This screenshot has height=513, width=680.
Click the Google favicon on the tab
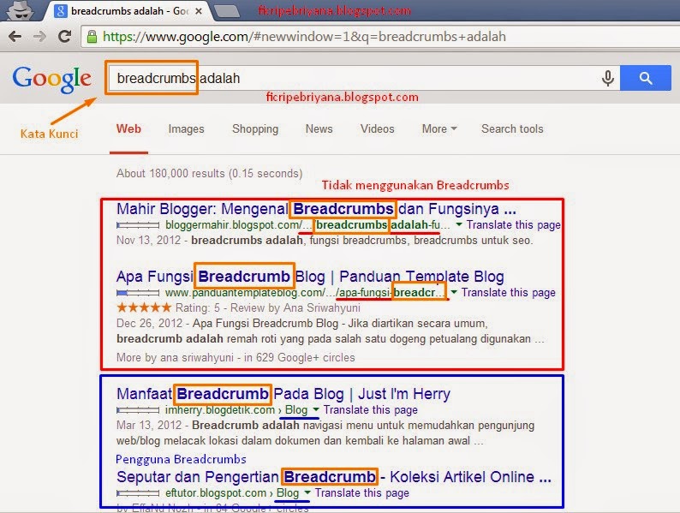[60, 11]
